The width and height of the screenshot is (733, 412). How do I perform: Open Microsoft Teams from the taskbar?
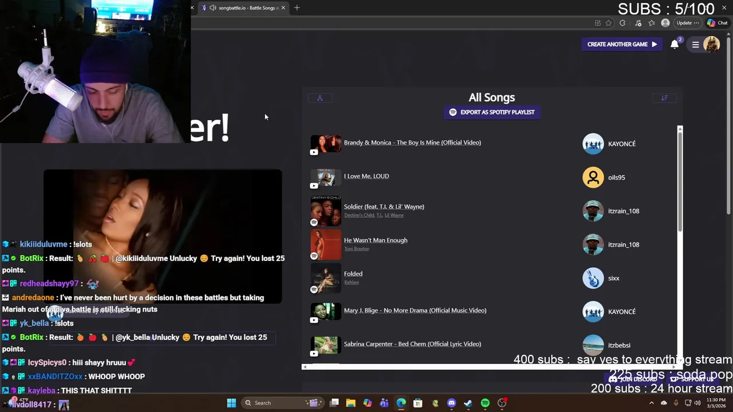pyautogui.click(x=384, y=403)
